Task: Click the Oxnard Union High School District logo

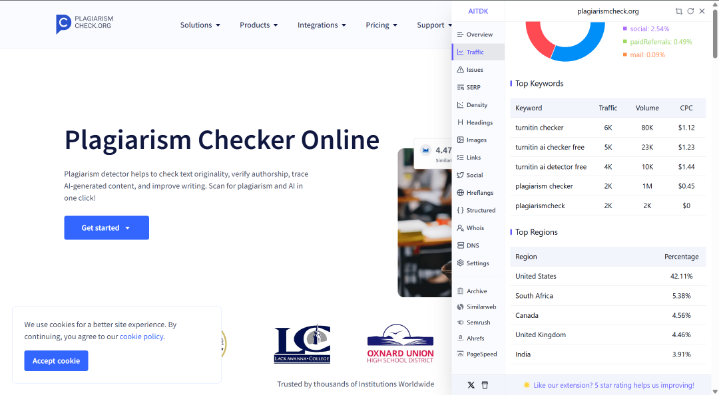Action: coord(400,344)
